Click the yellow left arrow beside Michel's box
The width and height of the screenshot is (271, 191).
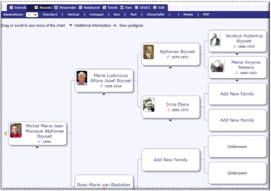[x=5, y=133]
